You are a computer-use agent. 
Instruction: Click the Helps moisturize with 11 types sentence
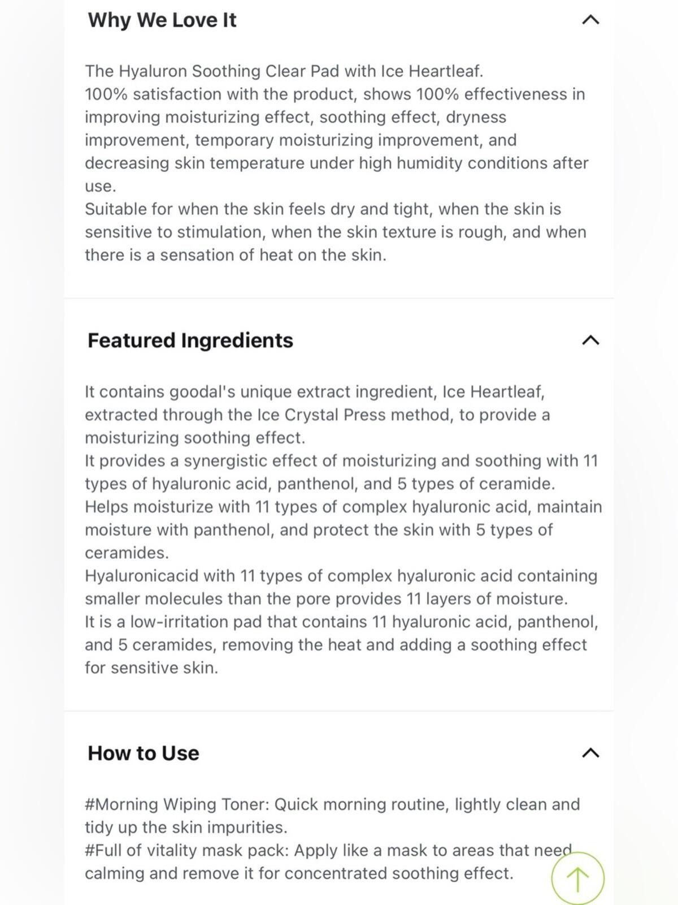344,529
